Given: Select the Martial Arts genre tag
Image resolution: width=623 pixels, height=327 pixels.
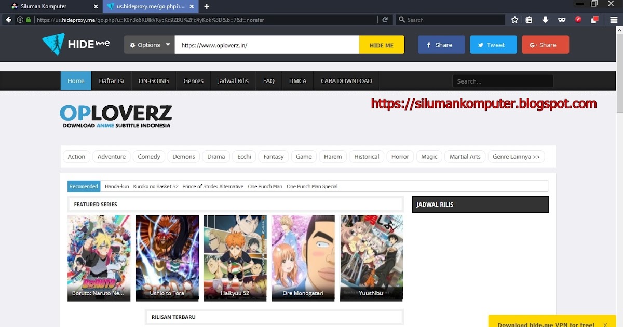Looking at the screenshot, I should [465, 157].
